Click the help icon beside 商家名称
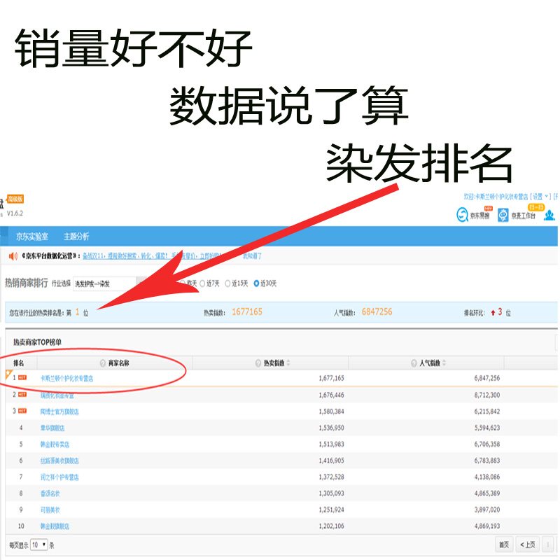 [x=103, y=363]
